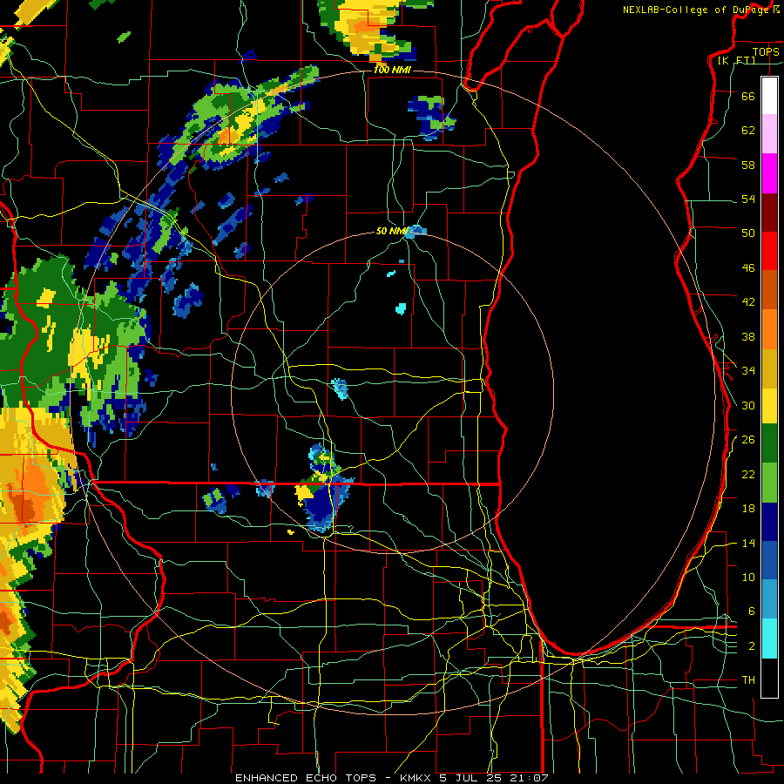Click the legend value 62
This screenshot has height=784, width=784.
tap(748, 131)
